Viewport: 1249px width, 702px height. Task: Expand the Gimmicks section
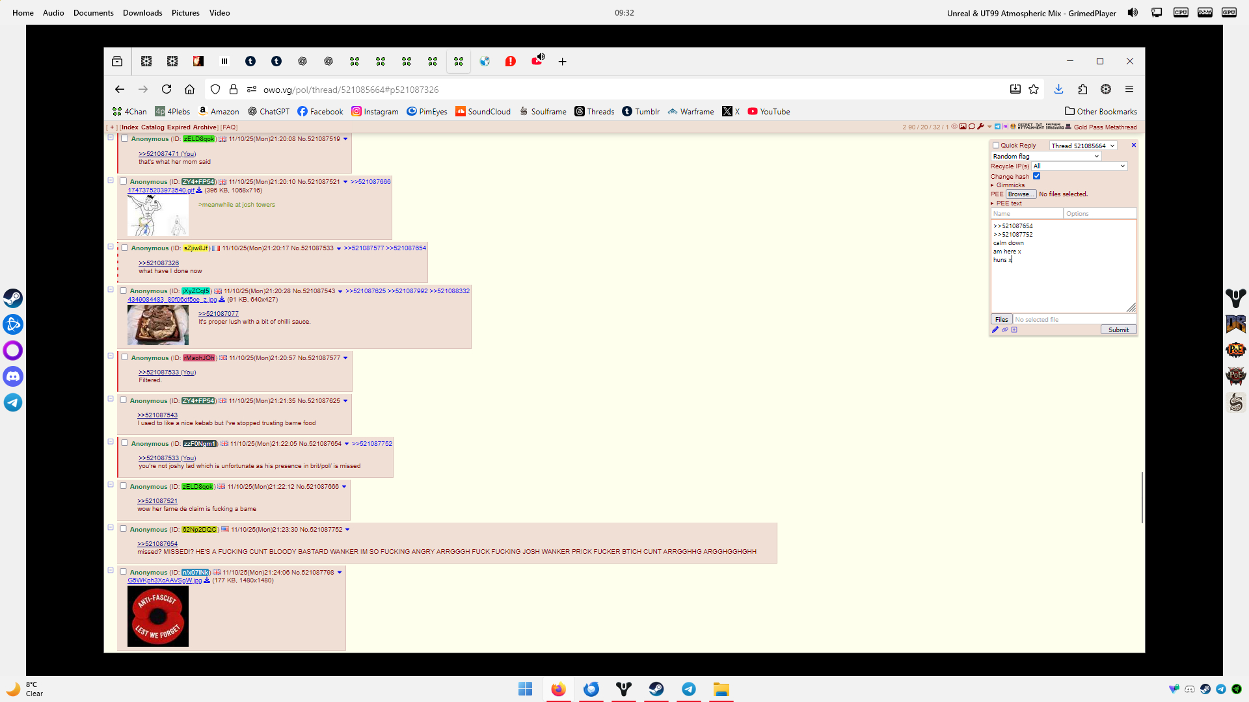(x=1010, y=185)
